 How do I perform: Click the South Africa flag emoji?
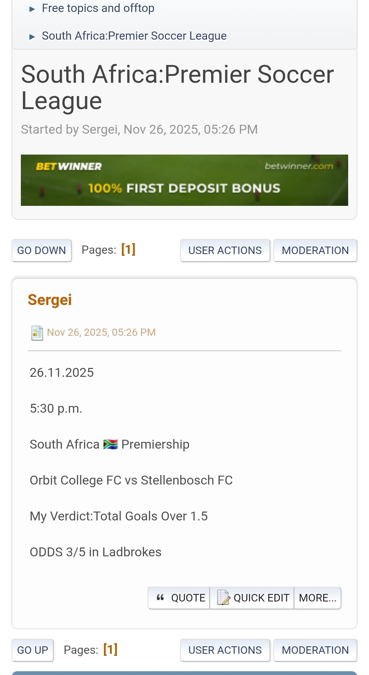[x=110, y=444]
